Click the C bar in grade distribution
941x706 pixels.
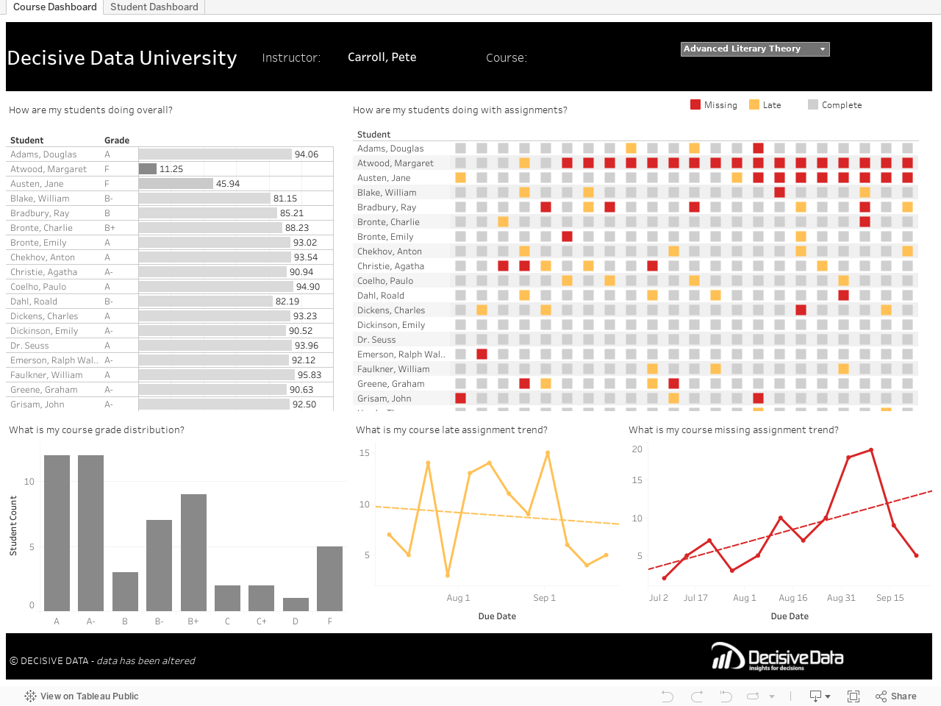tap(227, 598)
